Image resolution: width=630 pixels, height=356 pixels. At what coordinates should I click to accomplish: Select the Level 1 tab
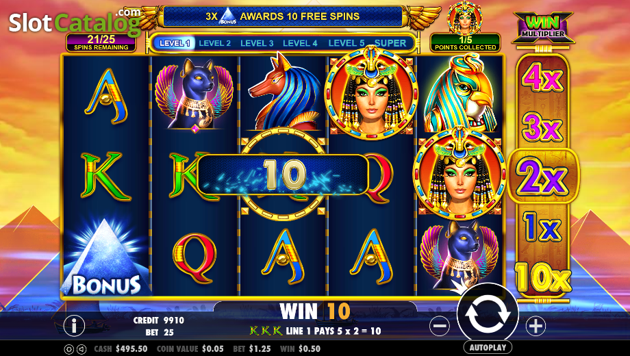(x=175, y=43)
